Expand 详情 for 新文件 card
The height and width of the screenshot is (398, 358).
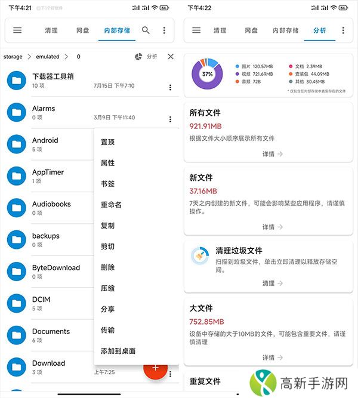pyautogui.click(x=272, y=227)
